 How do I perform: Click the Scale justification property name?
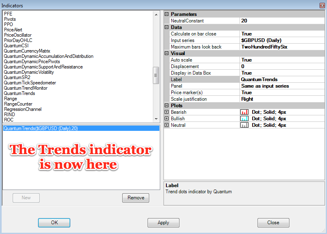pyautogui.click(x=189, y=99)
